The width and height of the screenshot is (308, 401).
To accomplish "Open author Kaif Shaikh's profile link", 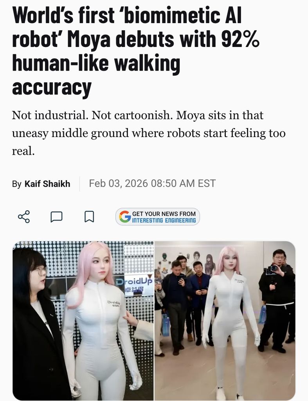I will 47,184.
